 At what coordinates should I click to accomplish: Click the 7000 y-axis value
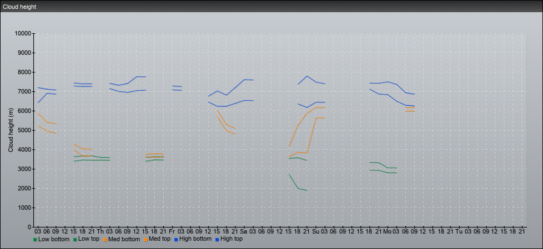coord(24,91)
